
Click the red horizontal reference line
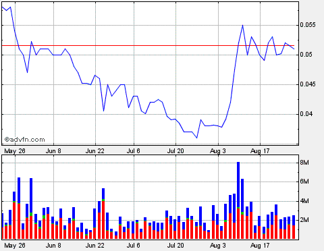tap(148, 46)
